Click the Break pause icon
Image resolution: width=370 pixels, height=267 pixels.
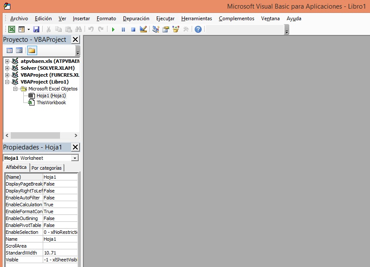(123, 29)
